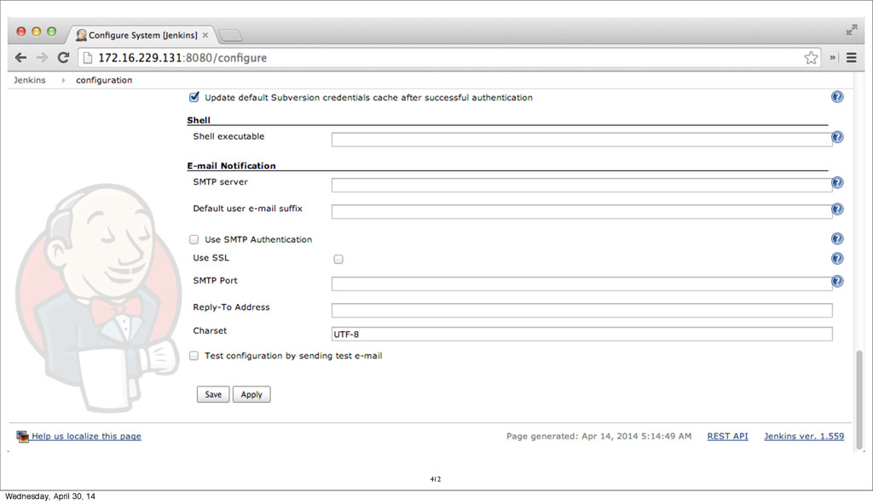Expand the breadcrumb arrow after Jenkins
Viewport: 873px width, 504px height.
click(63, 80)
